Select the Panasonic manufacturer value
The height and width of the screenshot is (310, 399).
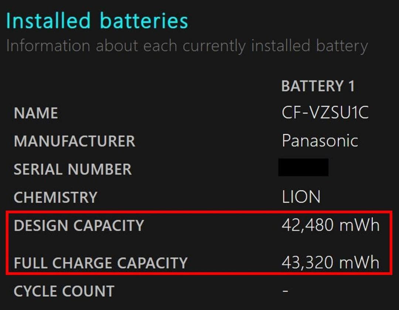click(320, 141)
